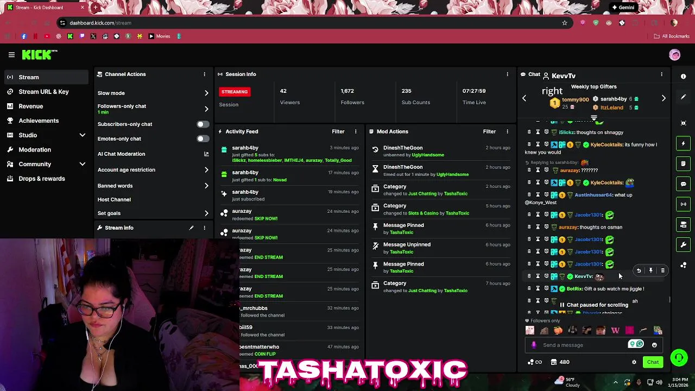The image size is (695, 391).
Task: Click green headset support button
Action: coord(679,358)
